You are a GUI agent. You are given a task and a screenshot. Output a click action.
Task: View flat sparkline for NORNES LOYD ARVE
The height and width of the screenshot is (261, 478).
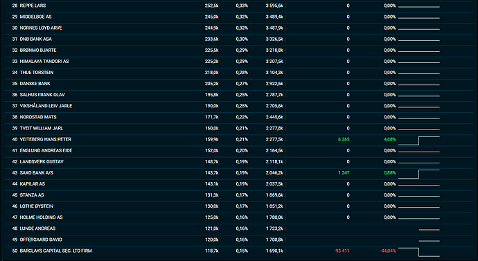419,29
